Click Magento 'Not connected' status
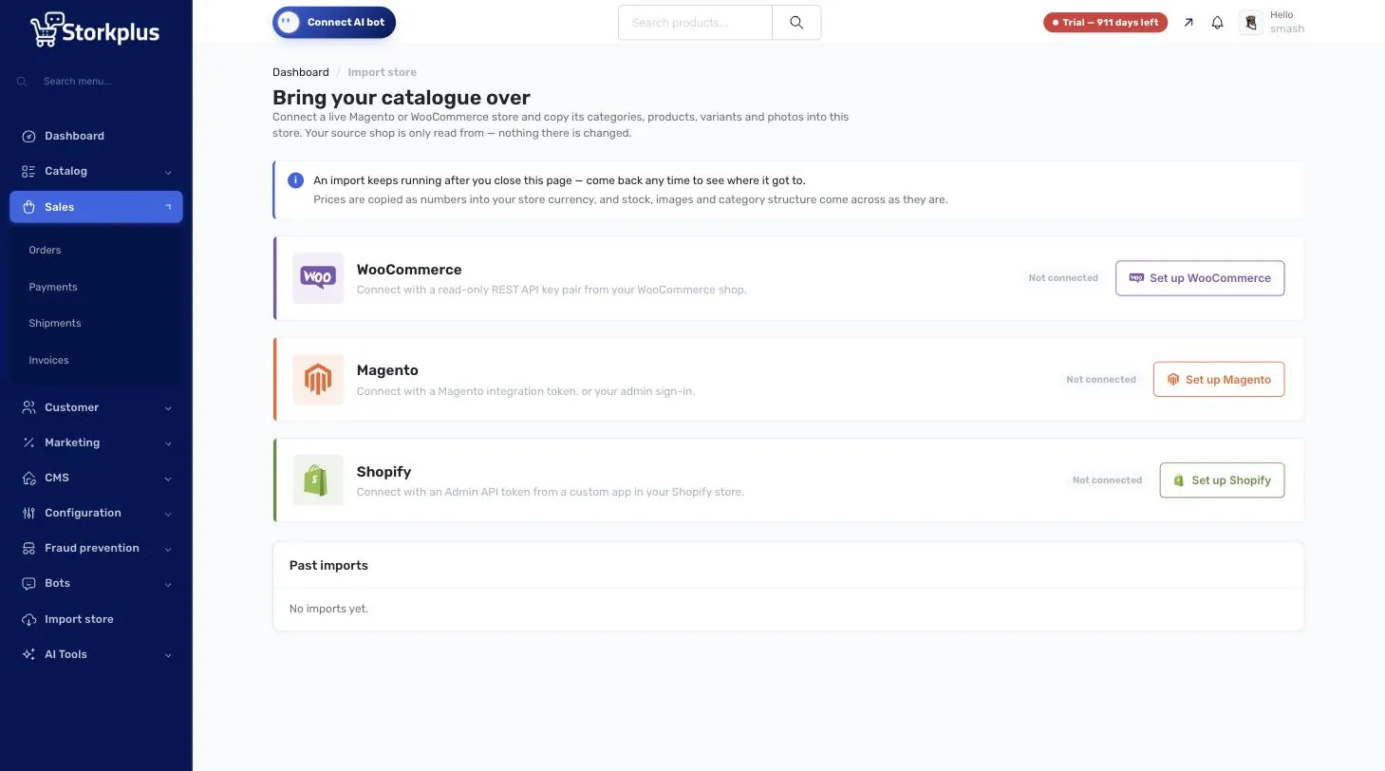The image size is (1385, 771). (1101, 379)
